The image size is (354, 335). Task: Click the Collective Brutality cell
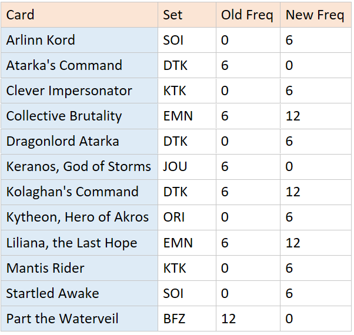[79, 116]
